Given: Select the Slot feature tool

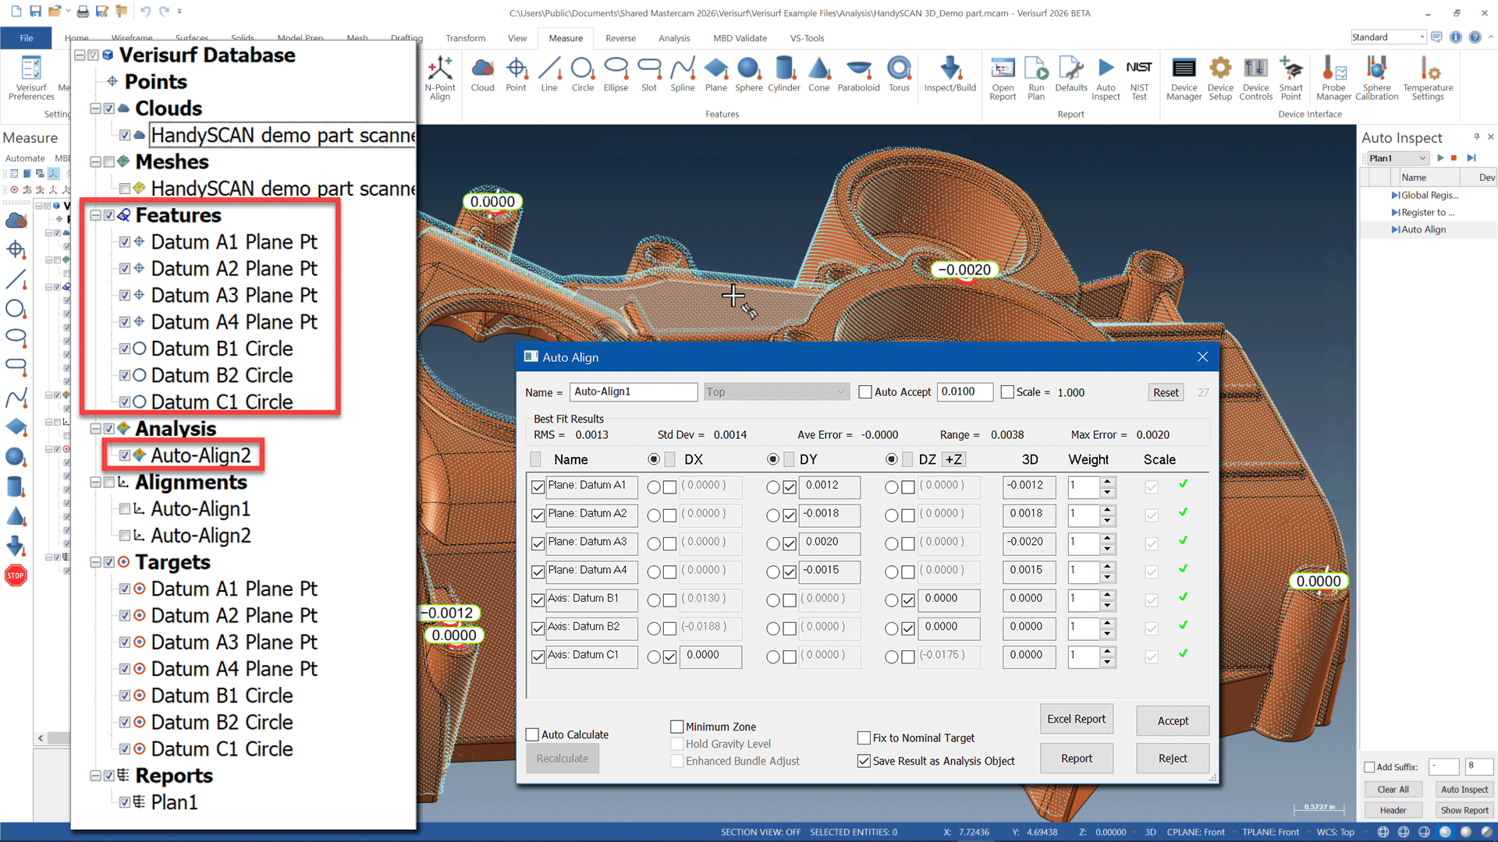Looking at the screenshot, I should click(648, 75).
